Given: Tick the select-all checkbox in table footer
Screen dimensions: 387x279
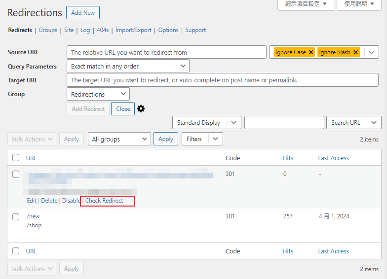Looking at the screenshot, I should coord(16,251).
